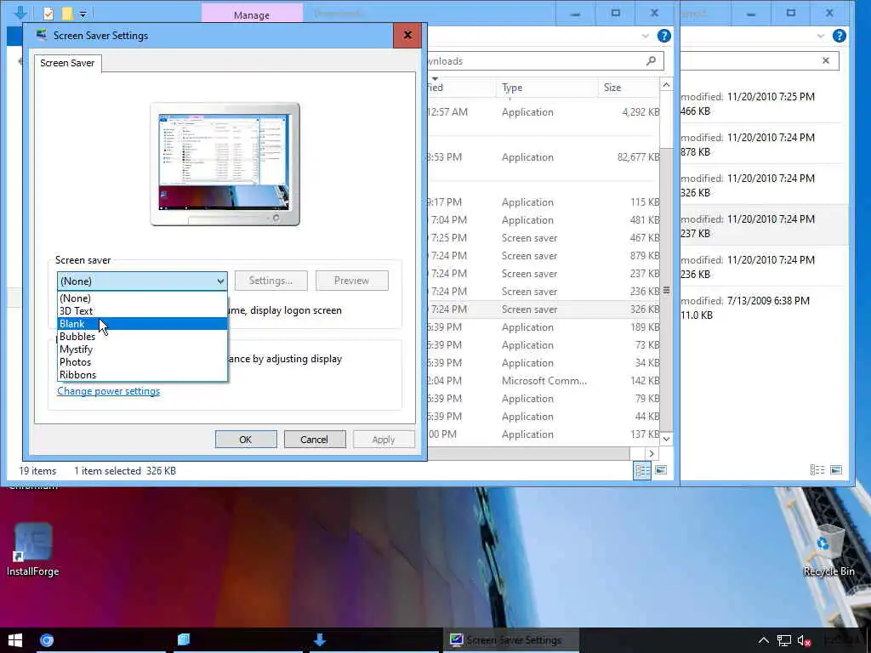Open Change power settings link
This screenshot has height=653, width=871.
108,391
